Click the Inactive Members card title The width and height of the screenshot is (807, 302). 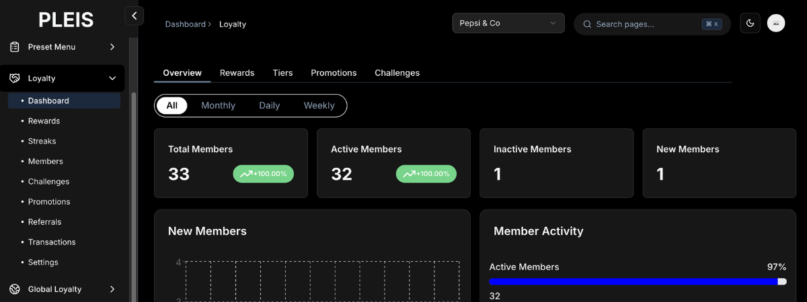point(533,149)
